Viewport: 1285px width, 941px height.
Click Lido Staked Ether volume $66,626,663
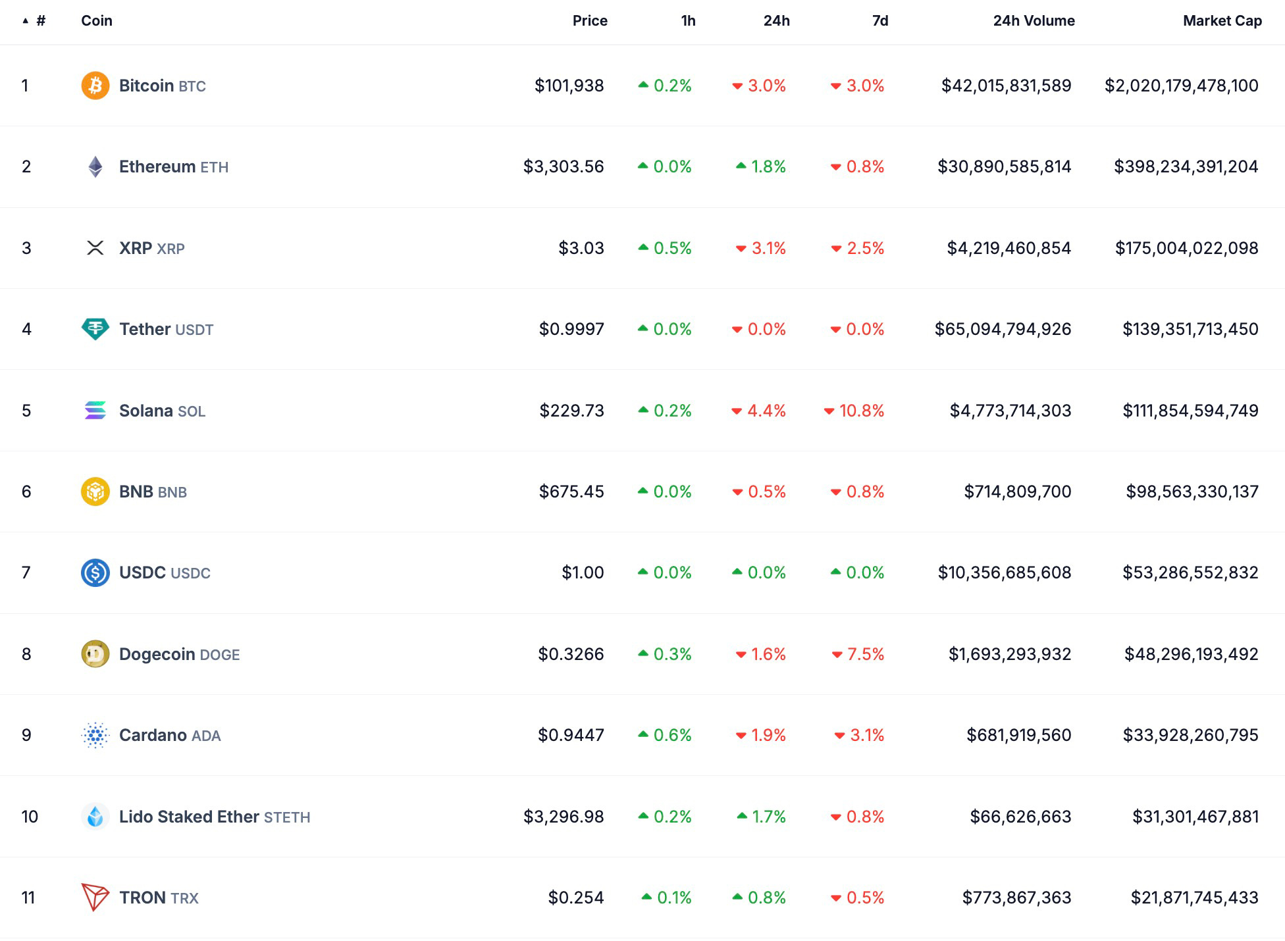(x=1021, y=817)
